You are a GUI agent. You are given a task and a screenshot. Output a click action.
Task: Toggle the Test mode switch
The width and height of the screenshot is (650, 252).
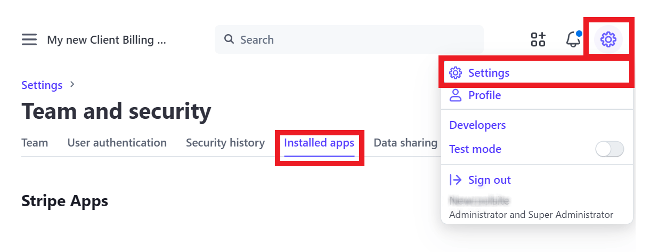click(609, 149)
